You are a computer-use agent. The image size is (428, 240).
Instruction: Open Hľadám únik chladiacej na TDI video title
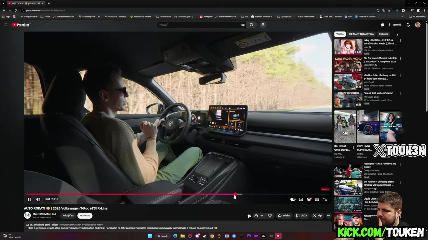(380, 77)
